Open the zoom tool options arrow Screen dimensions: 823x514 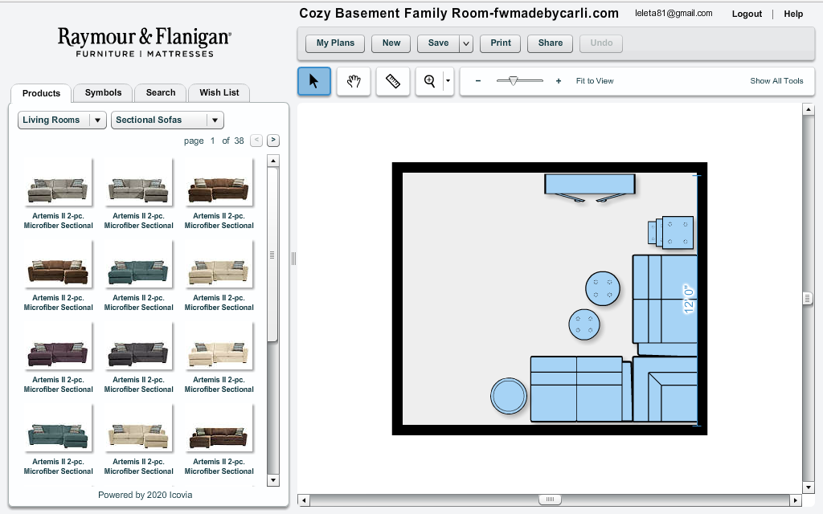point(447,80)
